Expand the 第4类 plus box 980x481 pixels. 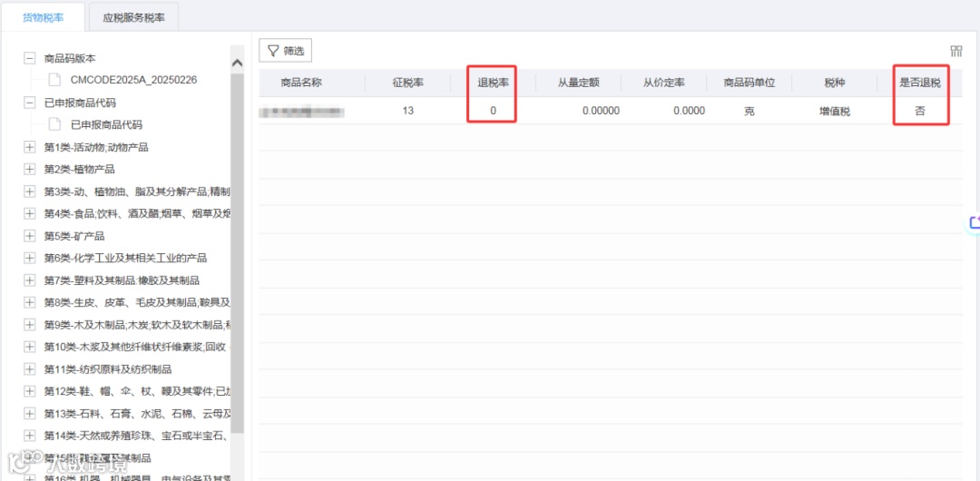[29, 214]
